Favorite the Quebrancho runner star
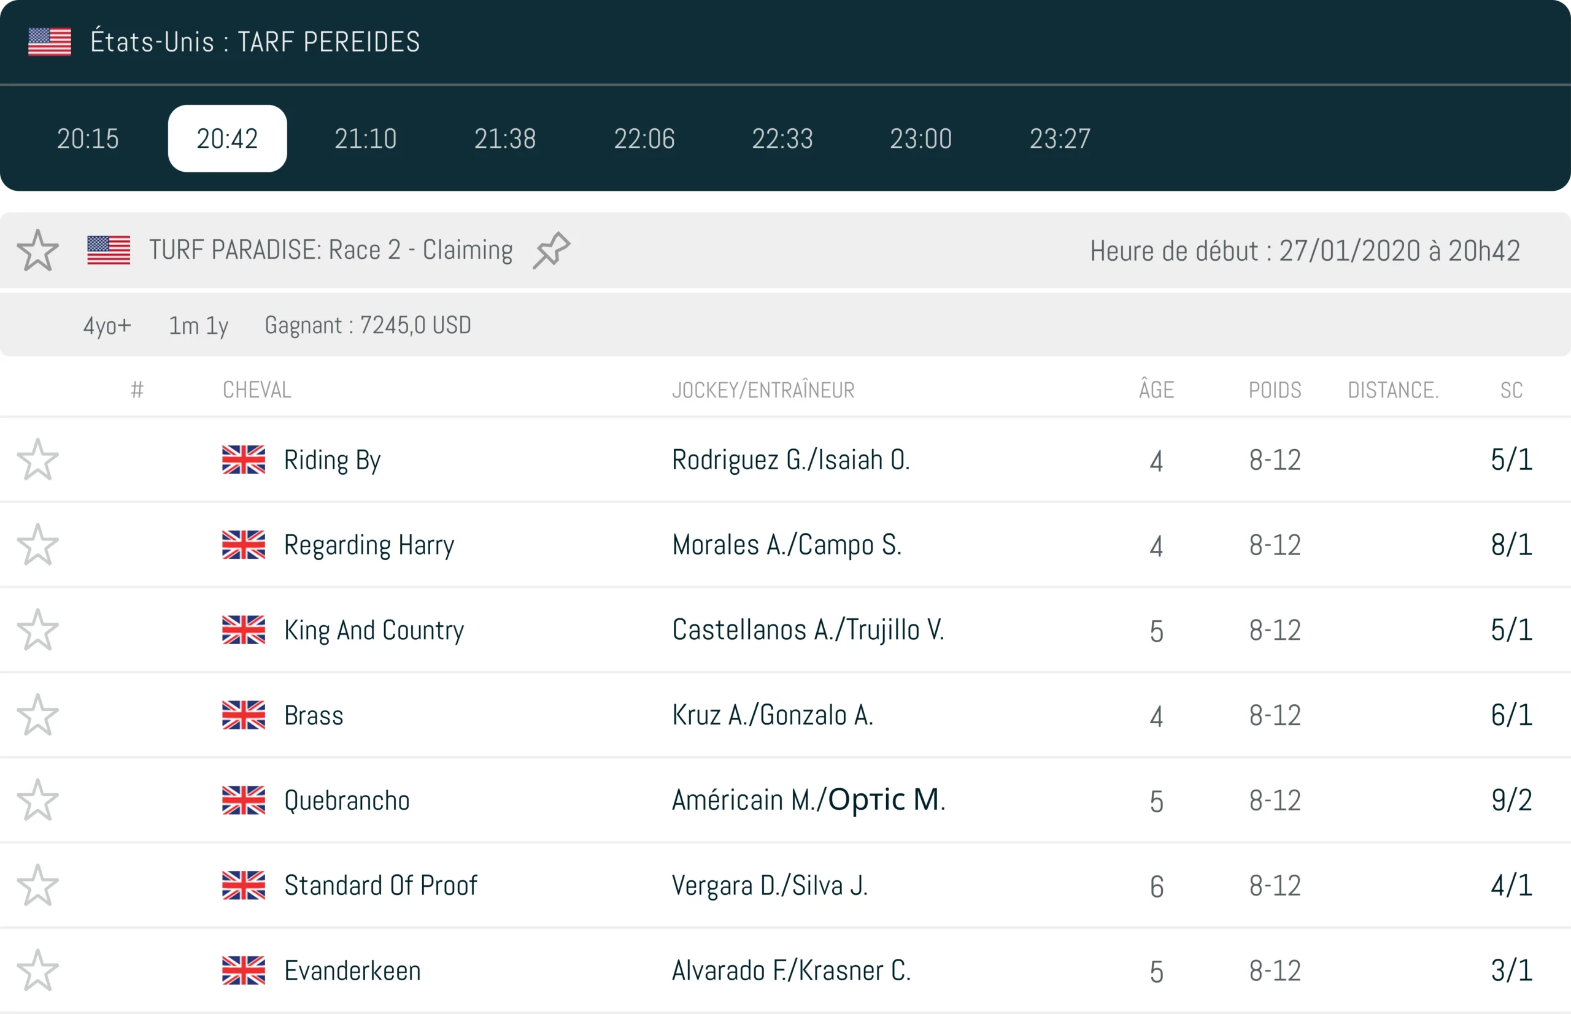The height and width of the screenshot is (1014, 1571). coord(37,800)
